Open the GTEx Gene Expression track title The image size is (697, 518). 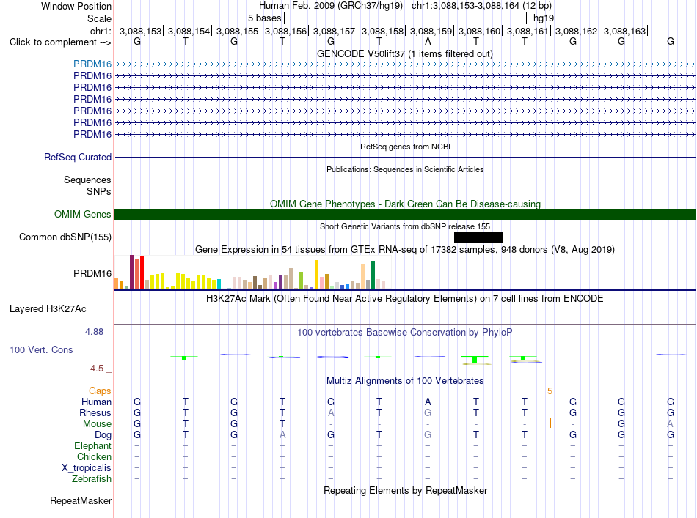pyautogui.click(x=405, y=249)
